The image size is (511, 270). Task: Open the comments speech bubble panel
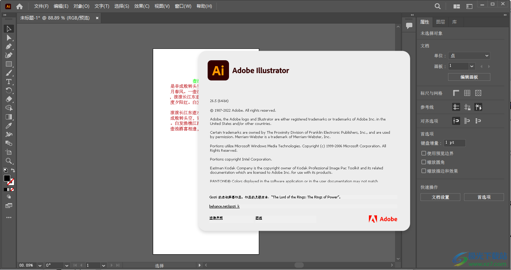409,26
